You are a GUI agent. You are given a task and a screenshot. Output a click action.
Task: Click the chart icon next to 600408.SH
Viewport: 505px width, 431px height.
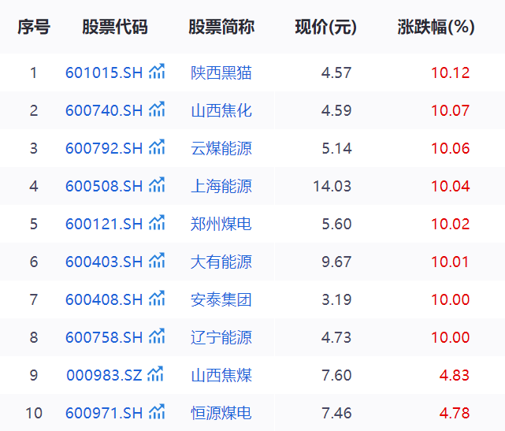pyautogui.click(x=157, y=299)
